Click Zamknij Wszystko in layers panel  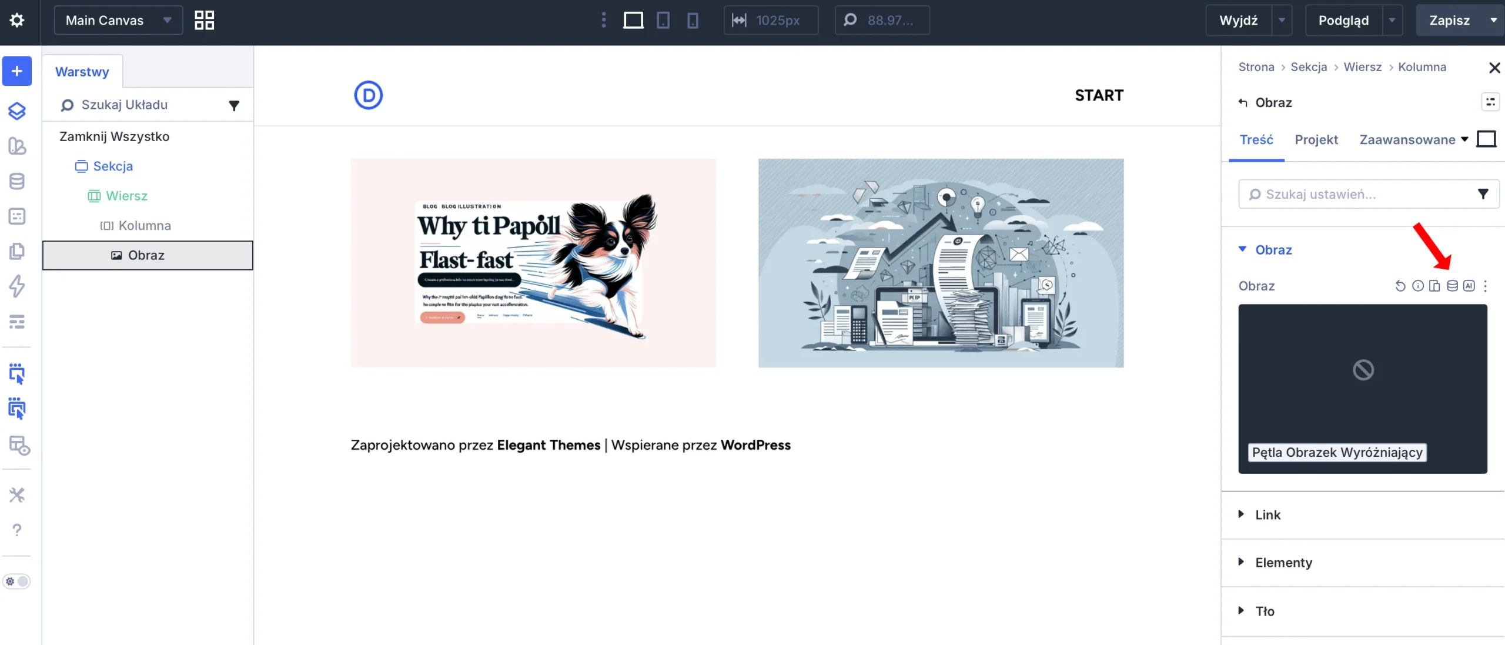[114, 136]
